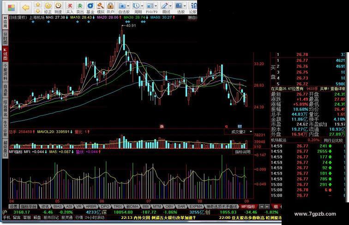The height and width of the screenshot is (225, 349).
Task: Click the 机场航运 sector label
Action: point(278,140)
